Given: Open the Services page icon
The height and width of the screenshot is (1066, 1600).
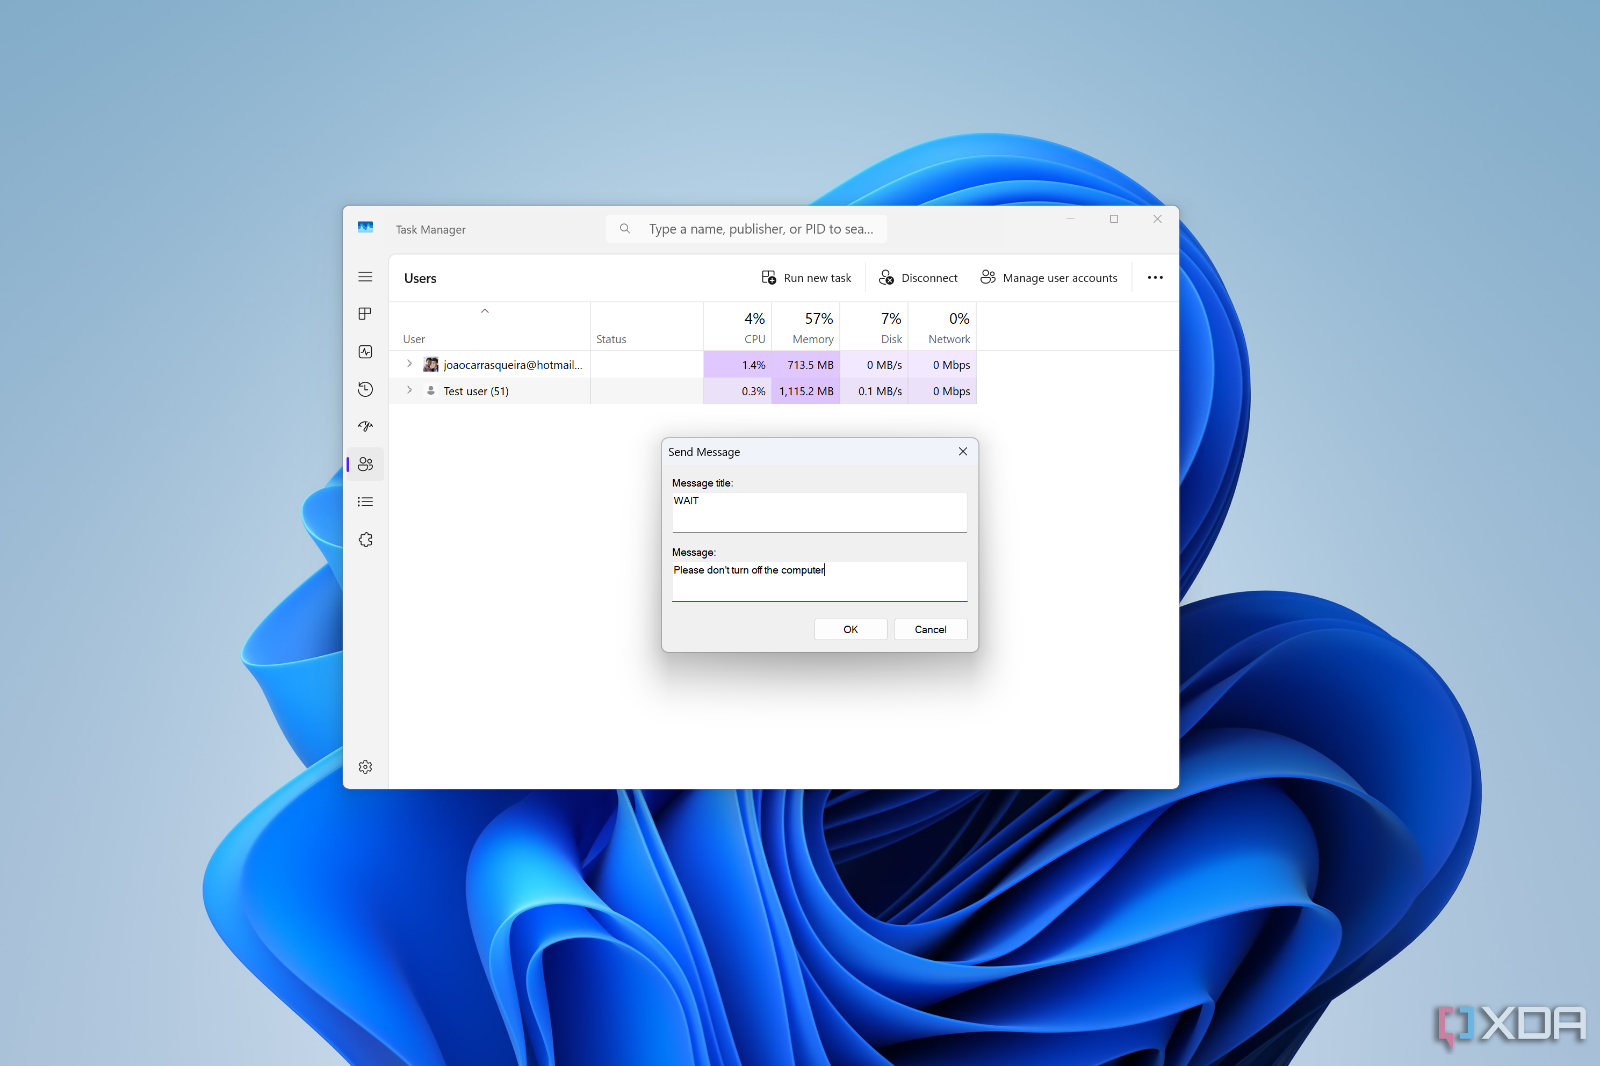Looking at the screenshot, I should pos(365,540).
